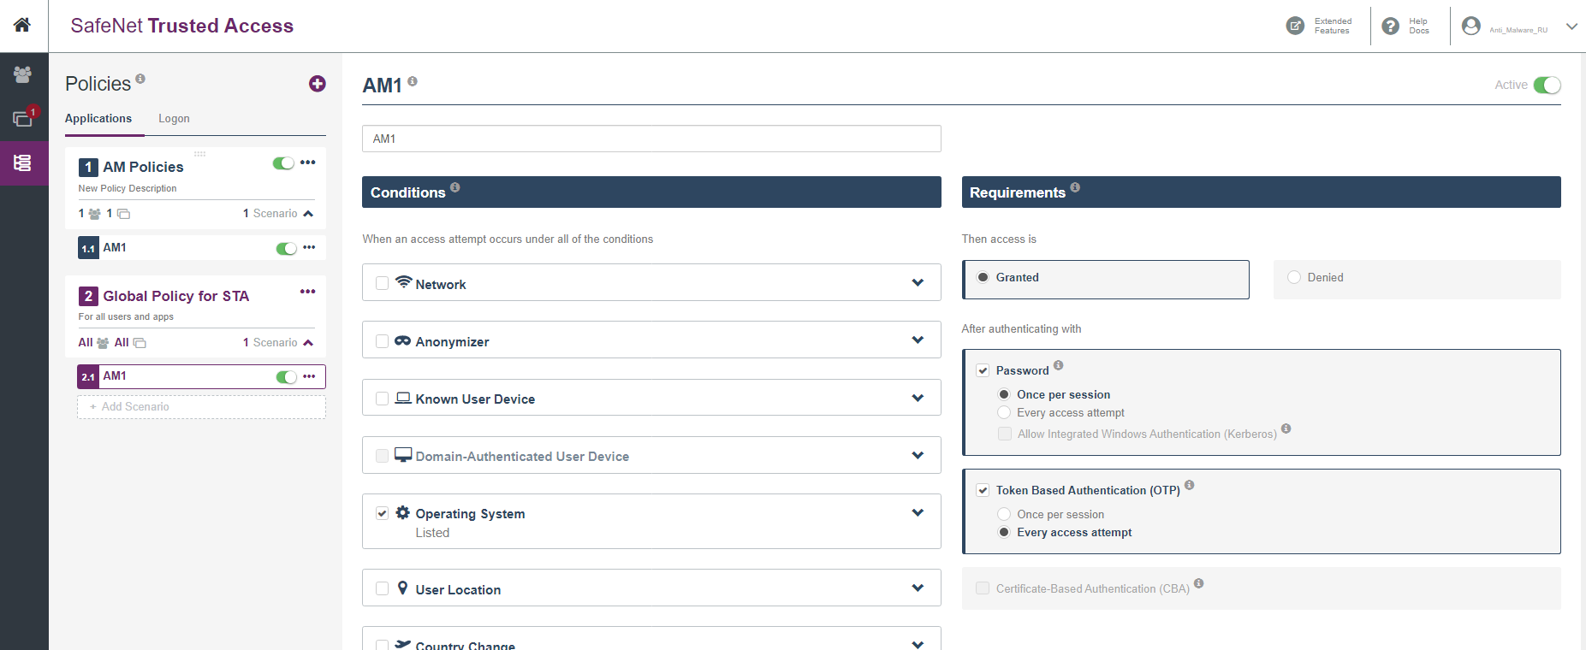Open the AM Policies policy title
The width and height of the screenshot is (1586, 650).
coord(143,167)
